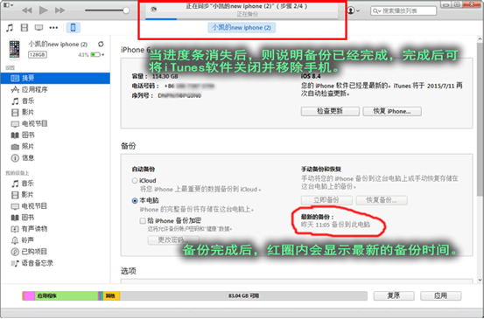This screenshot has width=484, height=319.
Task: Toggle 给 iPhone 备份加密 checkbox
Action: [143, 221]
